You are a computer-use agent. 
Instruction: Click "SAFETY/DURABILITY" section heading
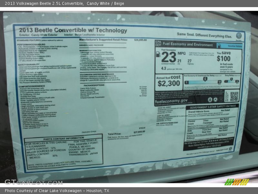pos(29,64)
